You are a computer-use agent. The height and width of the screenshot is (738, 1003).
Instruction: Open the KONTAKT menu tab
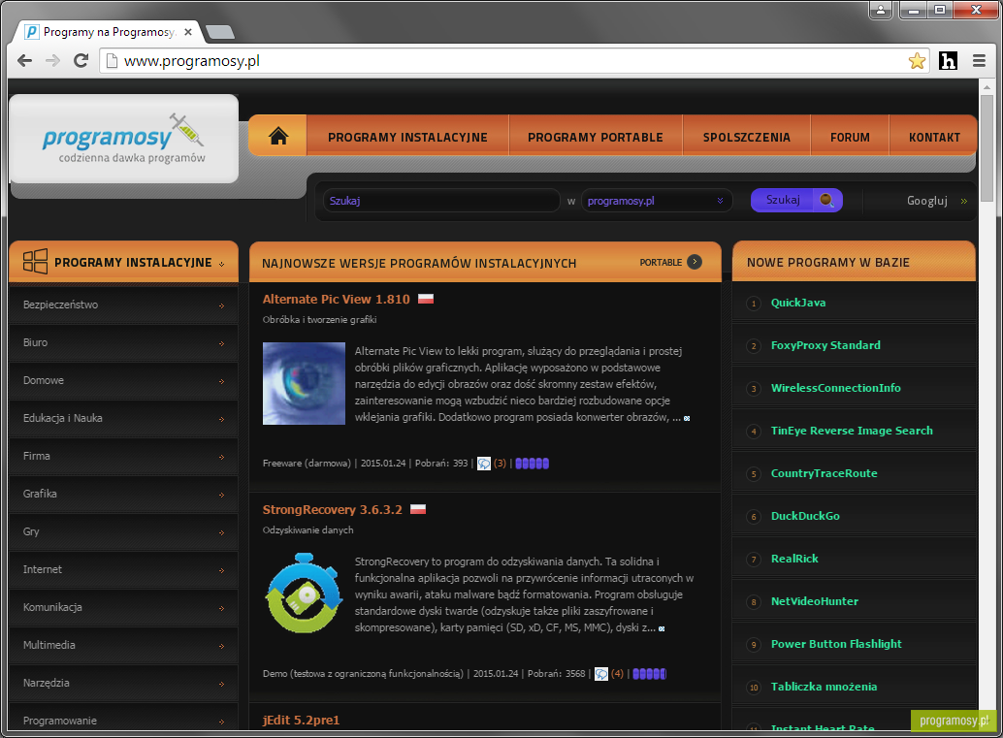point(934,136)
